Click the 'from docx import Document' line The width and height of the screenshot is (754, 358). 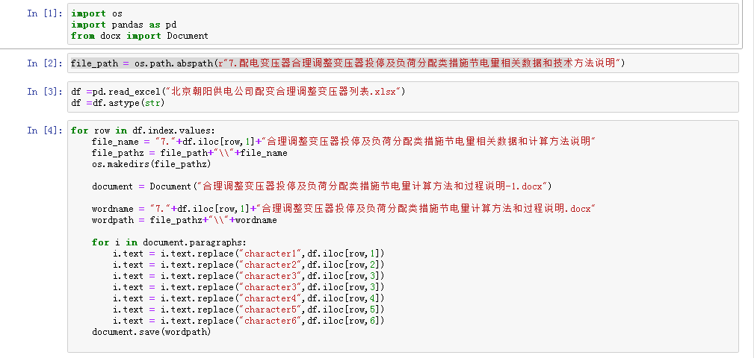click(140, 36)
